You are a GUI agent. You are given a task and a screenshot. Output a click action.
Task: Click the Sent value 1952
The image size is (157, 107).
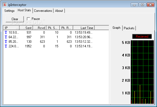point(28,46)
